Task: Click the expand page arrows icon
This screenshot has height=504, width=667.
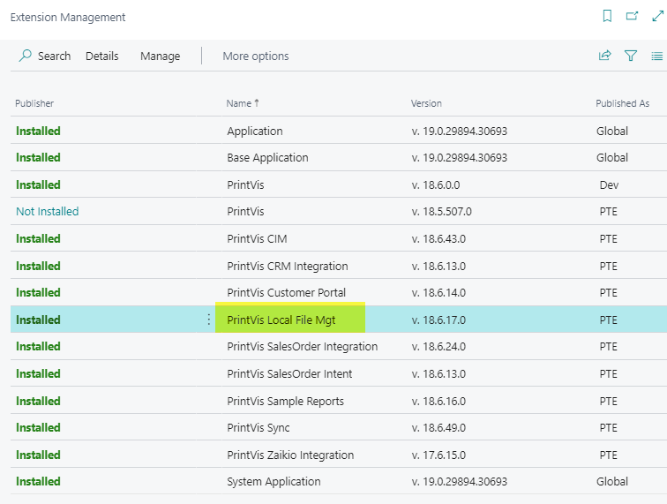Action: pos(656,16)
